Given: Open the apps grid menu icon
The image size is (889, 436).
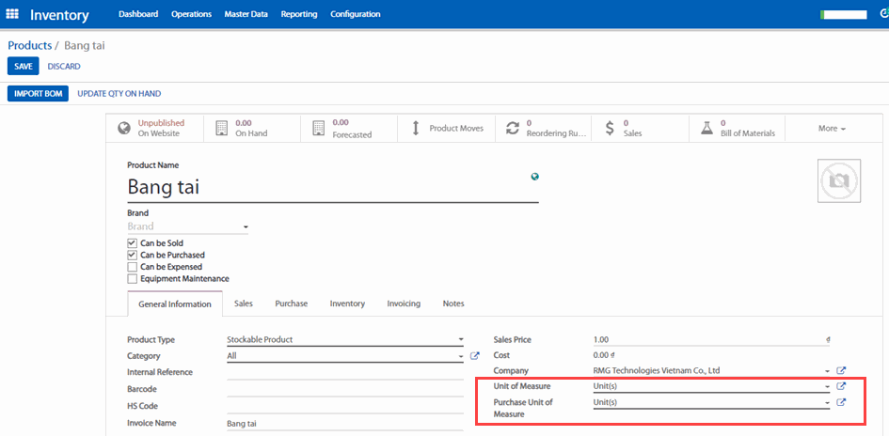Looking at the screenshot, I should (x=12, y=15).
